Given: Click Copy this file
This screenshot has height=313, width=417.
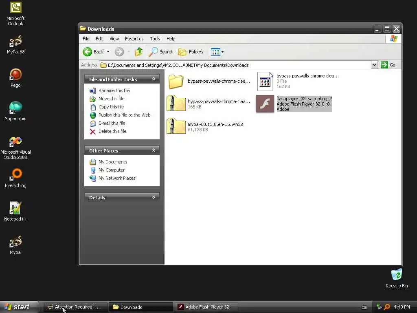Looking at the screenshot, I should (107, 107).
